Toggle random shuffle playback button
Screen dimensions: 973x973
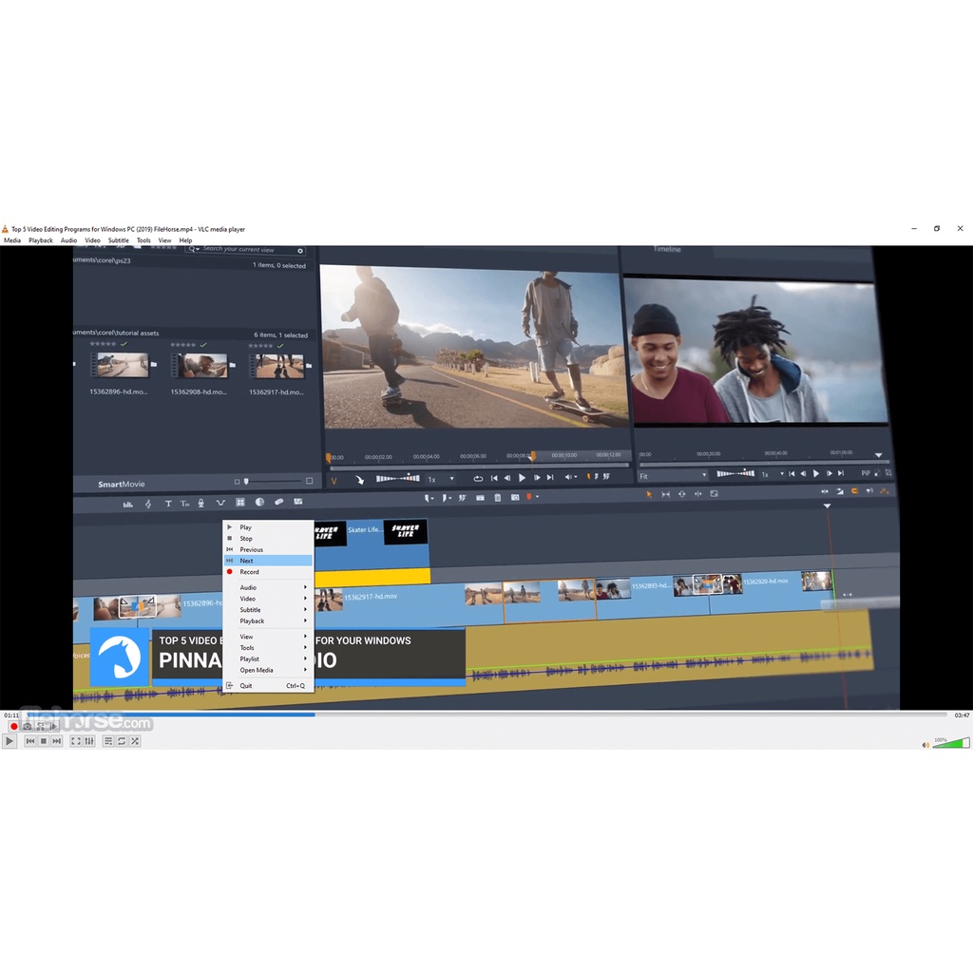(x=135, y=741)
